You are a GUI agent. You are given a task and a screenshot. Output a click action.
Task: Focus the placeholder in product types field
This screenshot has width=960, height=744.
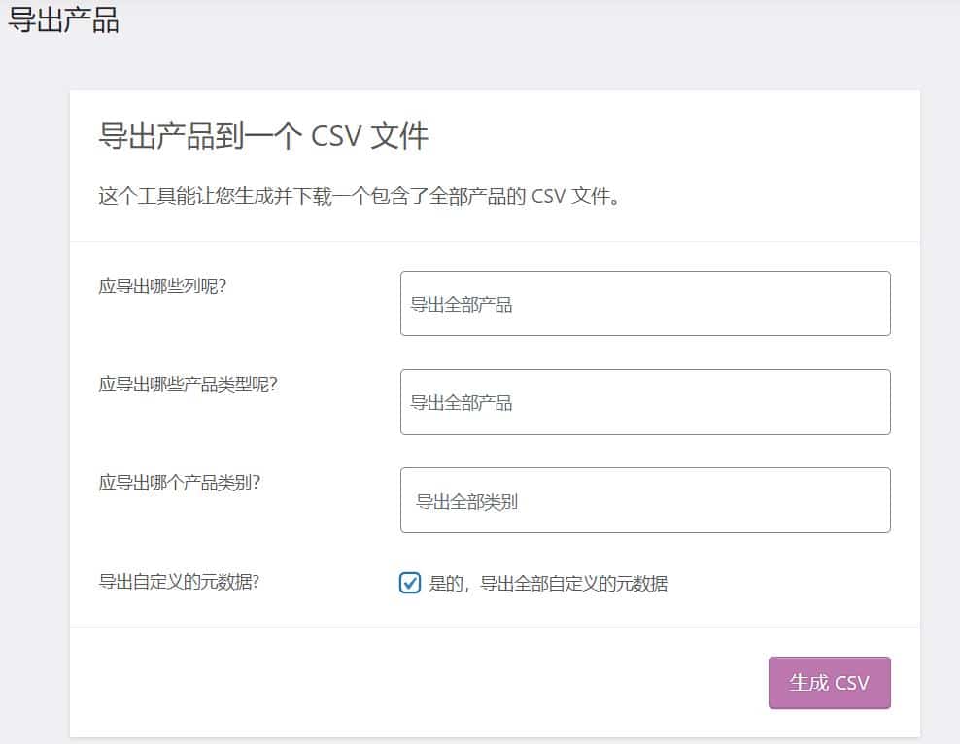[x=461, y=402]
